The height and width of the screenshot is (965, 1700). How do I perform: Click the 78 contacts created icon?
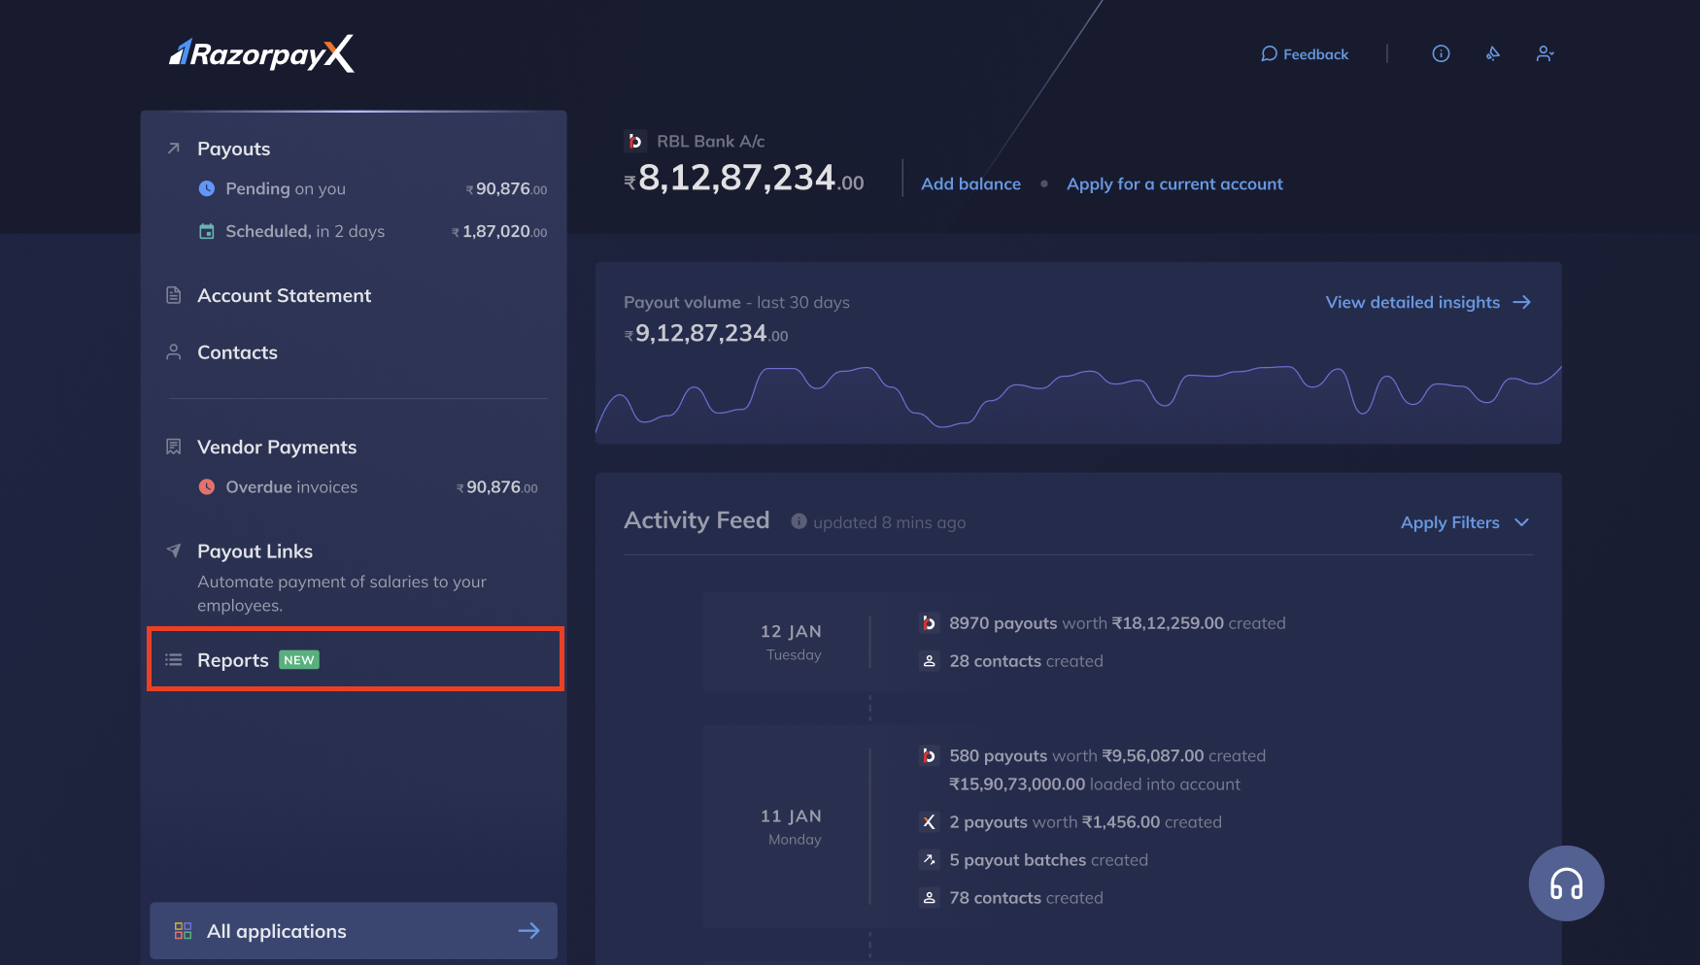[929, 898]
